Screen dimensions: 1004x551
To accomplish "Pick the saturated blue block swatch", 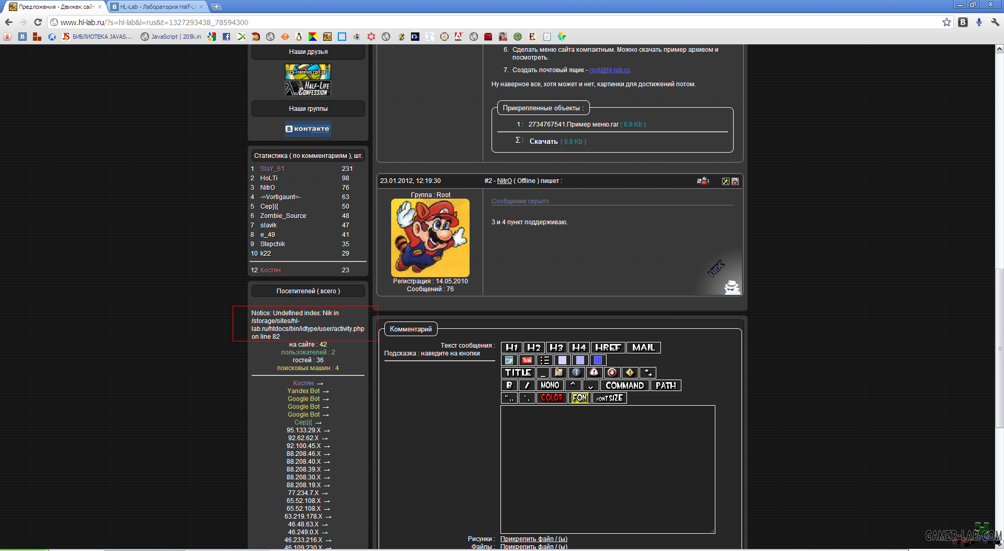I will click(x=598, y=360).
